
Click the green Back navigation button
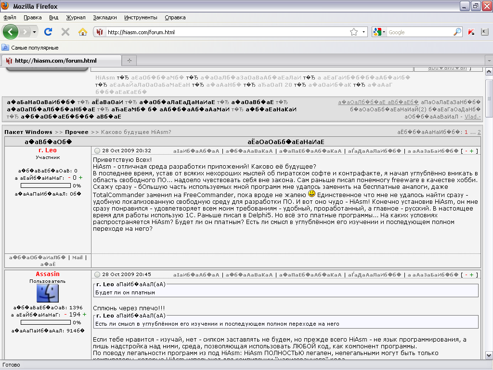click(x=11, y=32)
